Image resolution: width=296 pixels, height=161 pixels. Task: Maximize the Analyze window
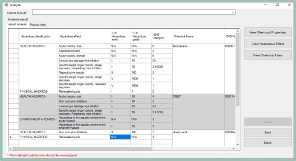tap(277, 5)
